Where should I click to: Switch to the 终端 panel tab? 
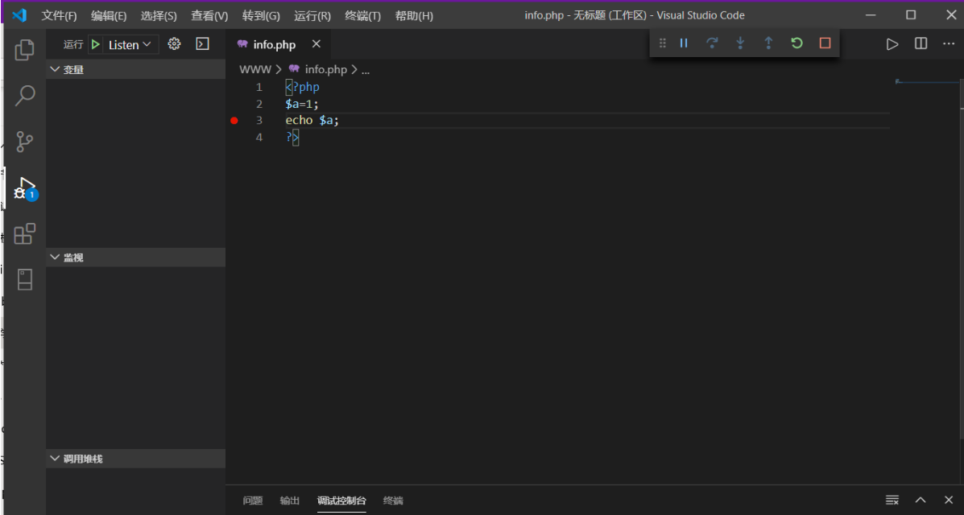click(x=392, y=501)
